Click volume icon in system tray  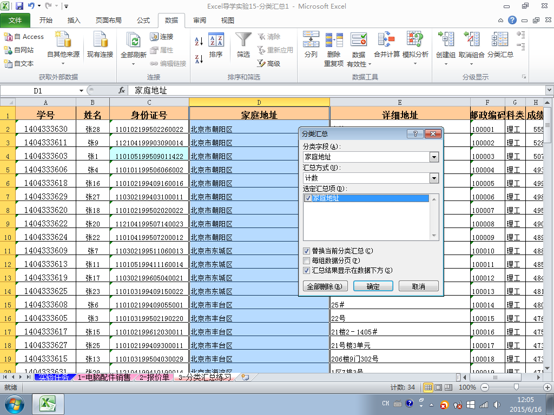(497, 405)
